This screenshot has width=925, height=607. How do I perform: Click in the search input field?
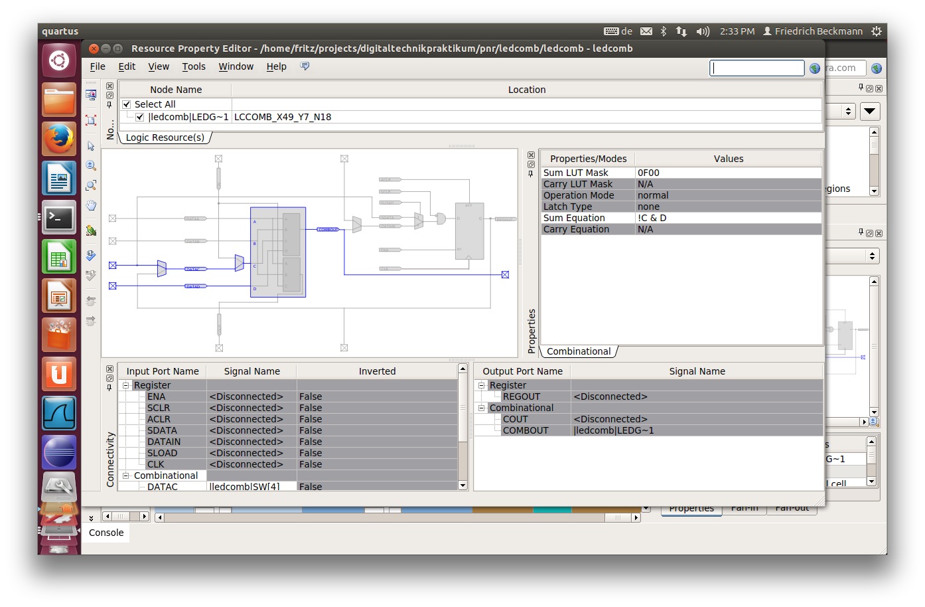coord(757,68)
